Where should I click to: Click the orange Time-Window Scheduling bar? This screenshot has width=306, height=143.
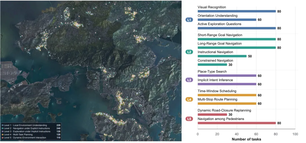(x=227, y=95)
